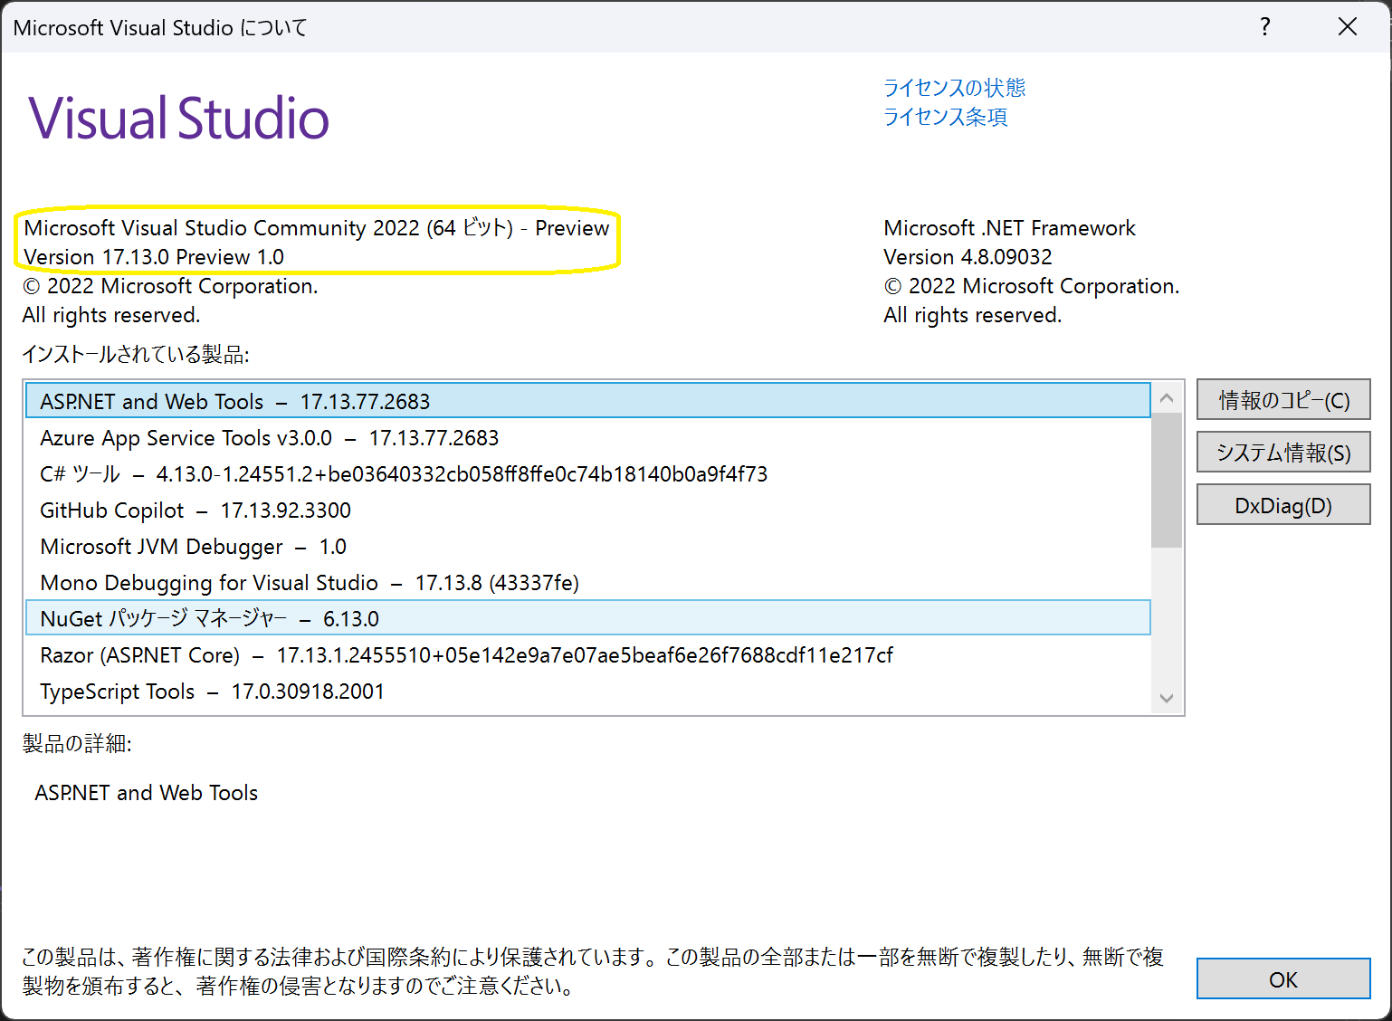This screenshot has width=1392, height=1021.
Task: Open the ライセンスの状態 link
Action: 954,88
